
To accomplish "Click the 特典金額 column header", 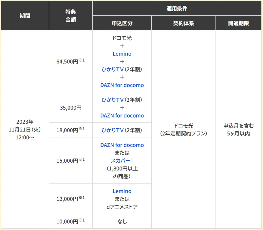I will (x=70, y=15).
